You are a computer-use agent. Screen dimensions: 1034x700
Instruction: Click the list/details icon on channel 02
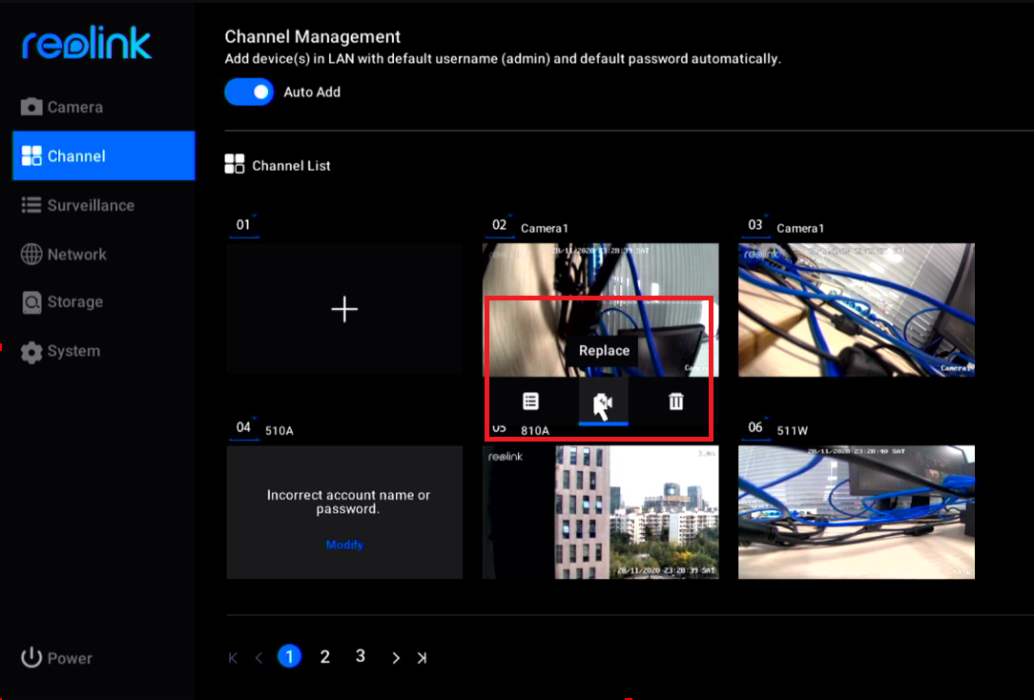[530, 401]
